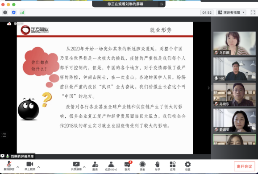Open 聊天 chat with unread messages

128,166
